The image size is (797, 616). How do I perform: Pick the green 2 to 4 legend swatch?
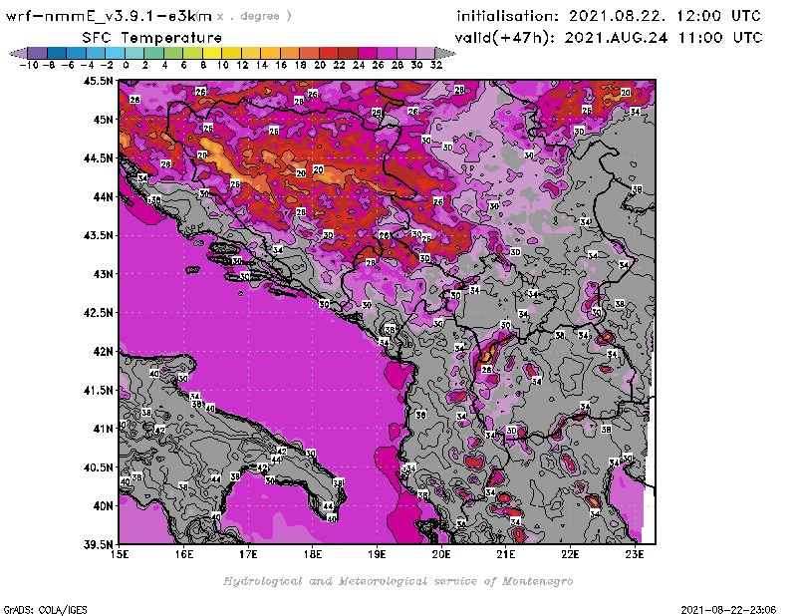(153, 53)
